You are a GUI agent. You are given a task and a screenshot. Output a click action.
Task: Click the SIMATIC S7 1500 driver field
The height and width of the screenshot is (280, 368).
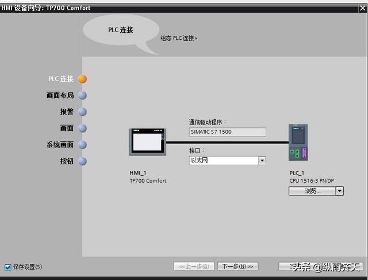[x=228, y=132]
